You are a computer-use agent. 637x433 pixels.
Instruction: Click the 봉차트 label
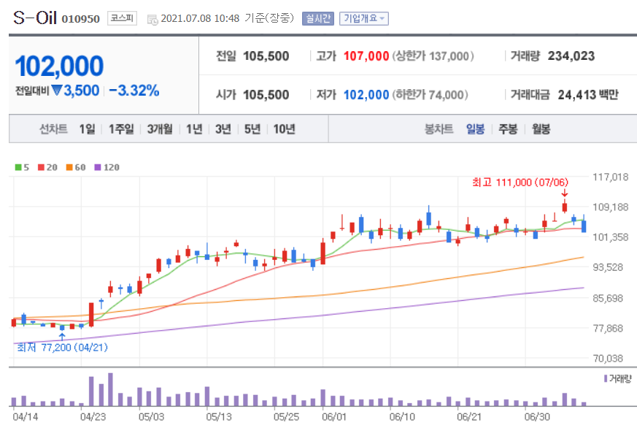(x=439, y=129)
